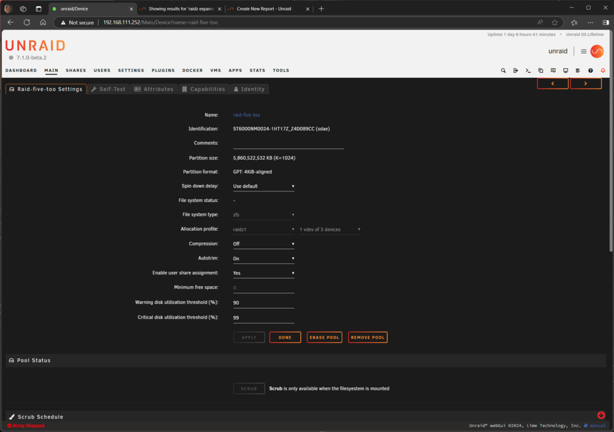Image resolution: width=614 pixels, height=432 pixels.
Task: Click the DONE button
Action: (285, 337)
